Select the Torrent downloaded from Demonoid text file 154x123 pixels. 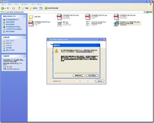(88, 24)
